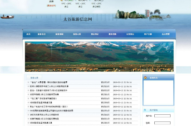Click the 16℃~26℃ weather forecast text
191x126 pixels.
pos(80,4)
